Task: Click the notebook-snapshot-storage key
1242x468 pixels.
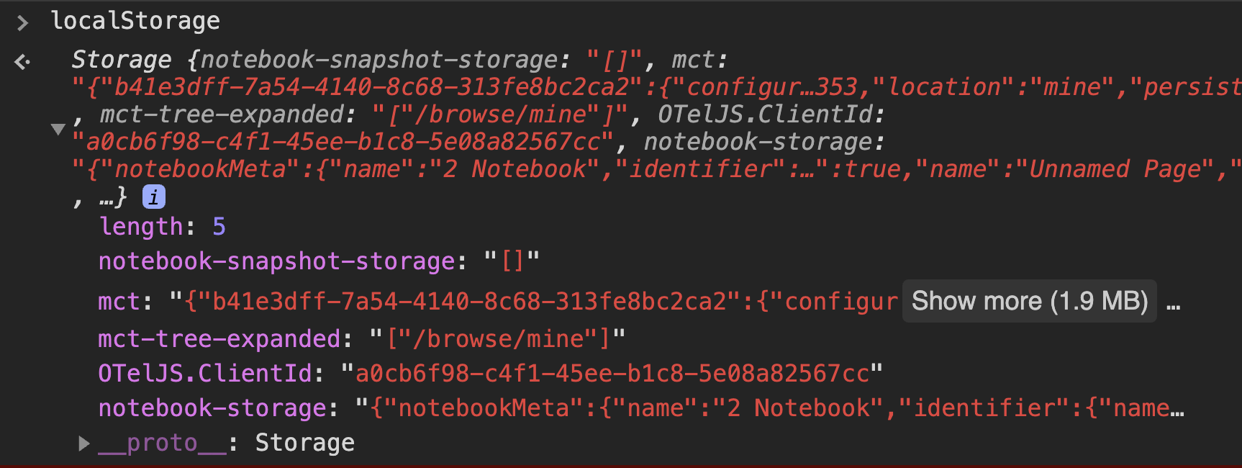Action: pos(276,261)
